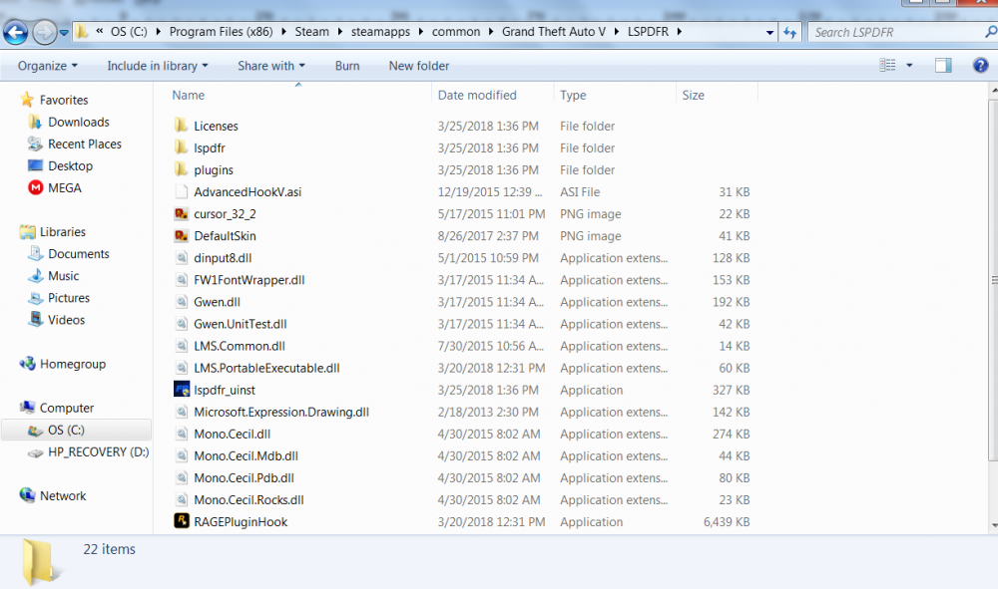Screen dimensions: 998x589
Task: Select Homegroup in the sidebar
Action: click(x=73, y=364)
